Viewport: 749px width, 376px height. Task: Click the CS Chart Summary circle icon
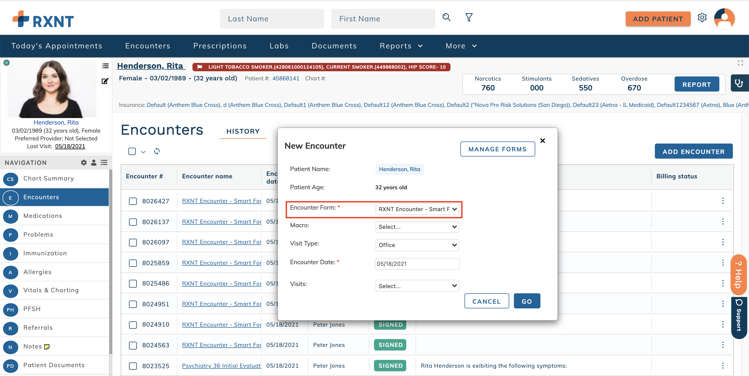pyautogui.click(x=10, y=179)
